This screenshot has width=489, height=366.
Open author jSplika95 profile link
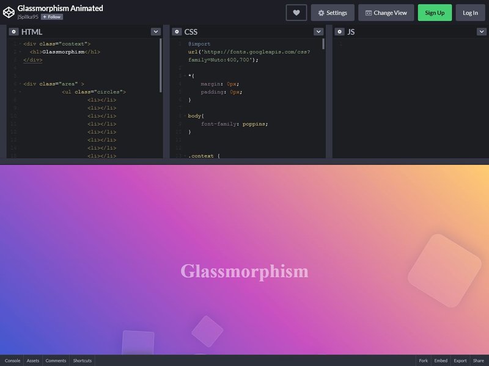[x=28, y=17]
